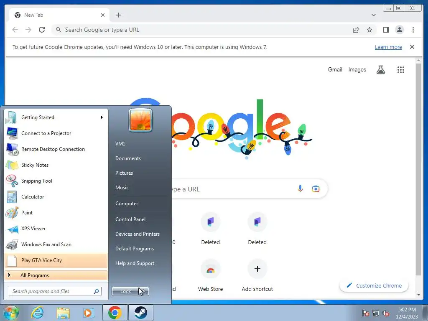
Task: Click the Windows Start orb
Action: coord(11,313)
